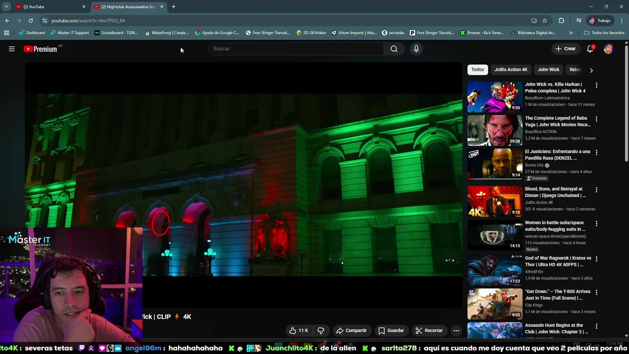Open Chrome extensions puzzle icon

pos(561,21)
